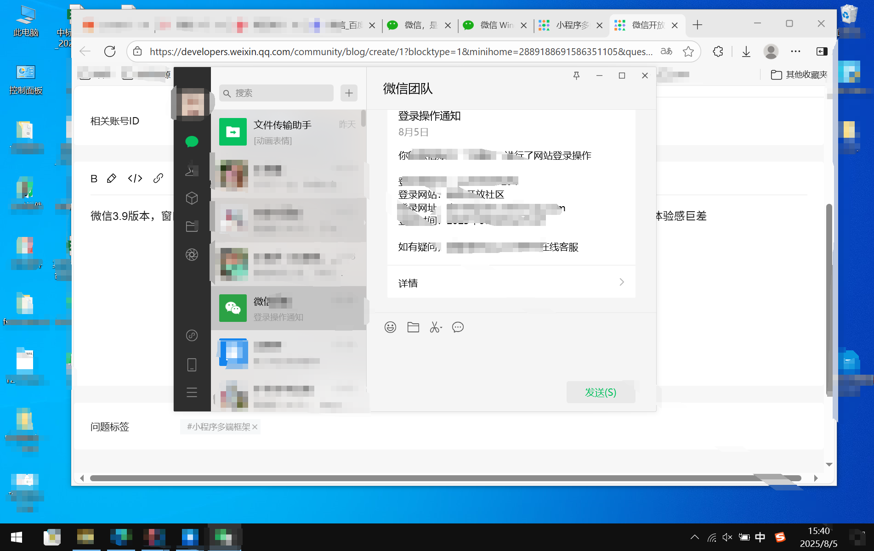Close the 微信开放 browser tab
This screenshot has height=551, width=874.
[x=675, y=25]
